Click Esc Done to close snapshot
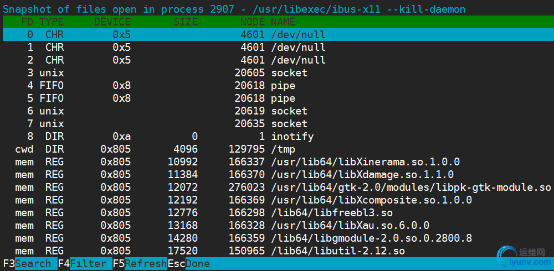554x271 pixels. (x=188, y=264)
